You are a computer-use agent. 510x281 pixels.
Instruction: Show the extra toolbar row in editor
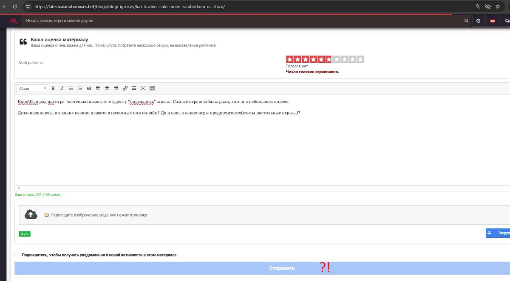(x=152, y=88)
